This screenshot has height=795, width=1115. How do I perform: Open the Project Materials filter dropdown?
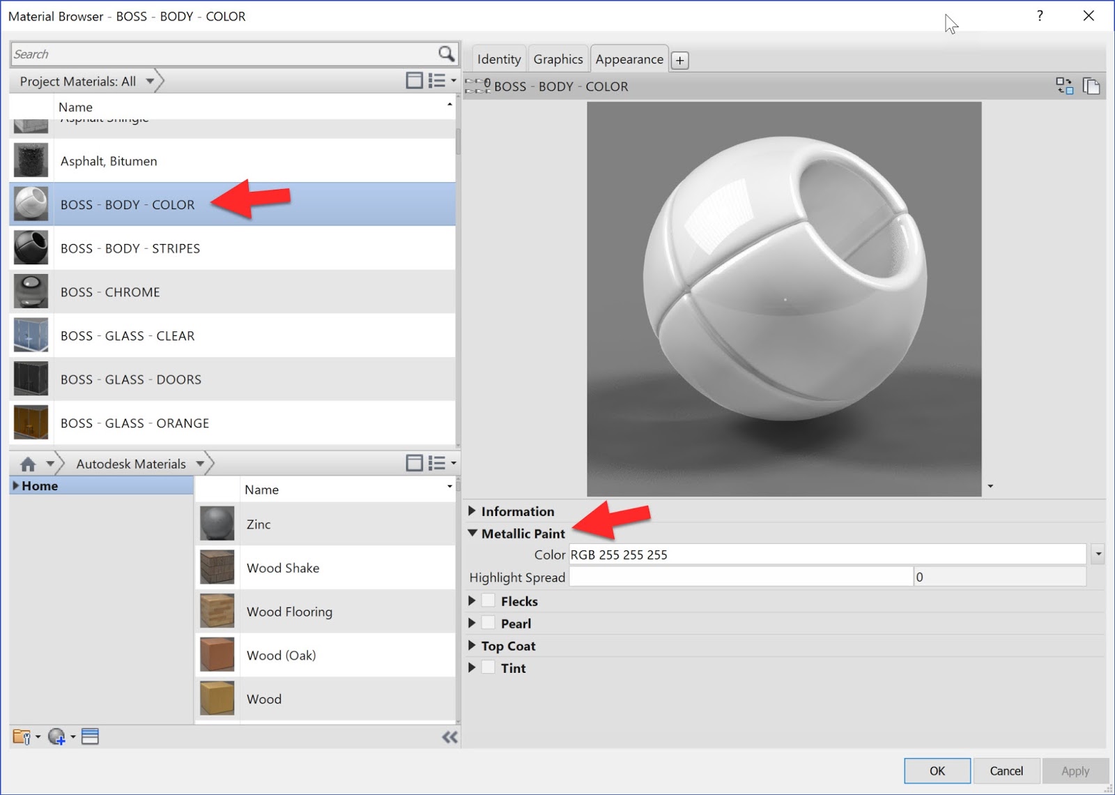[150, 81]
